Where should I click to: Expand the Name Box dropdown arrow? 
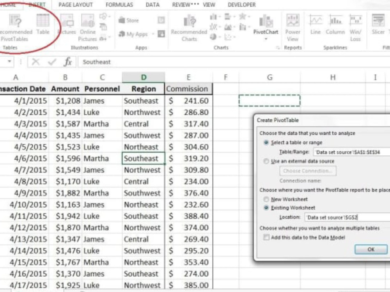tap(9, 62)
